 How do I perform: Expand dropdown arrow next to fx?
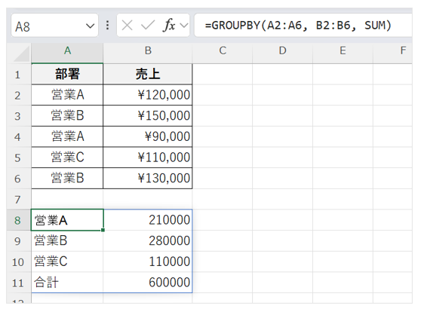(x=184, y=26)
